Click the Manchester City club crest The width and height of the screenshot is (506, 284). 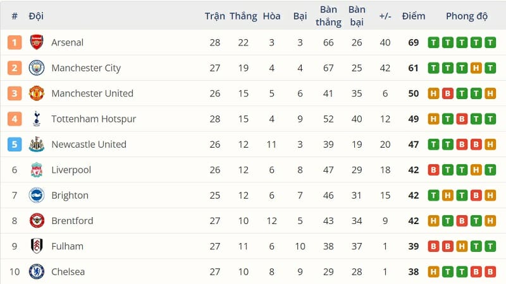[x=37, y=68]
